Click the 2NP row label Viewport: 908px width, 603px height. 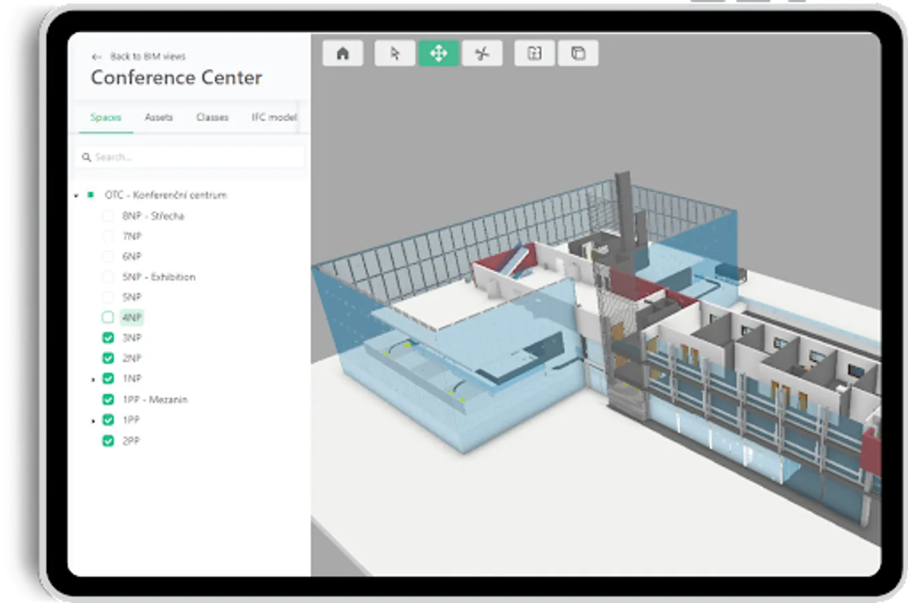coord(132,358)
